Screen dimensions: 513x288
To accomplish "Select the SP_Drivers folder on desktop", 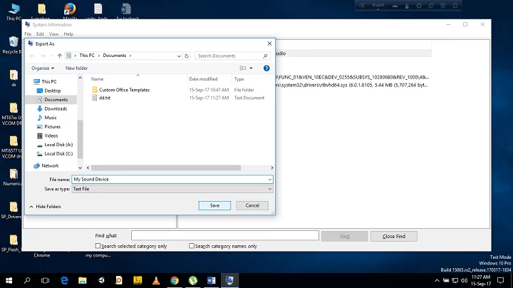I will (x=12, y=210).
